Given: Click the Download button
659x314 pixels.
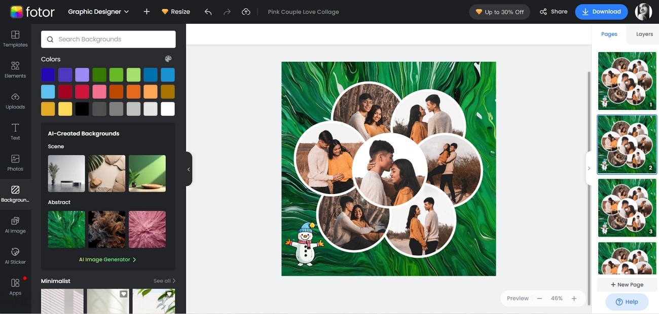Looking at the screenshot, I should tap(601, 12).
